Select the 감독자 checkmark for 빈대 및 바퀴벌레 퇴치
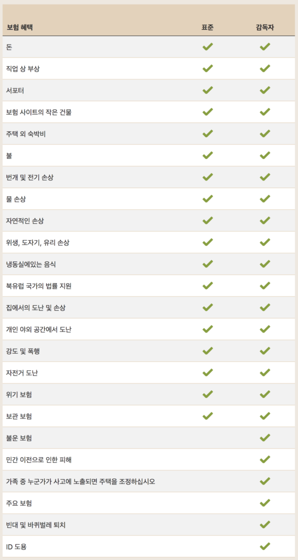Viewport: 298px width, 560px height. (265, 524)
